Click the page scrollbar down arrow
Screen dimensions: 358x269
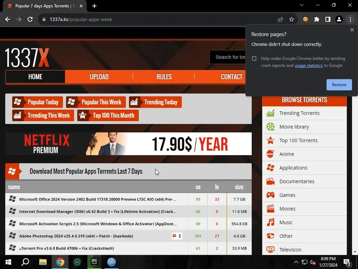(x=355, y=252)
